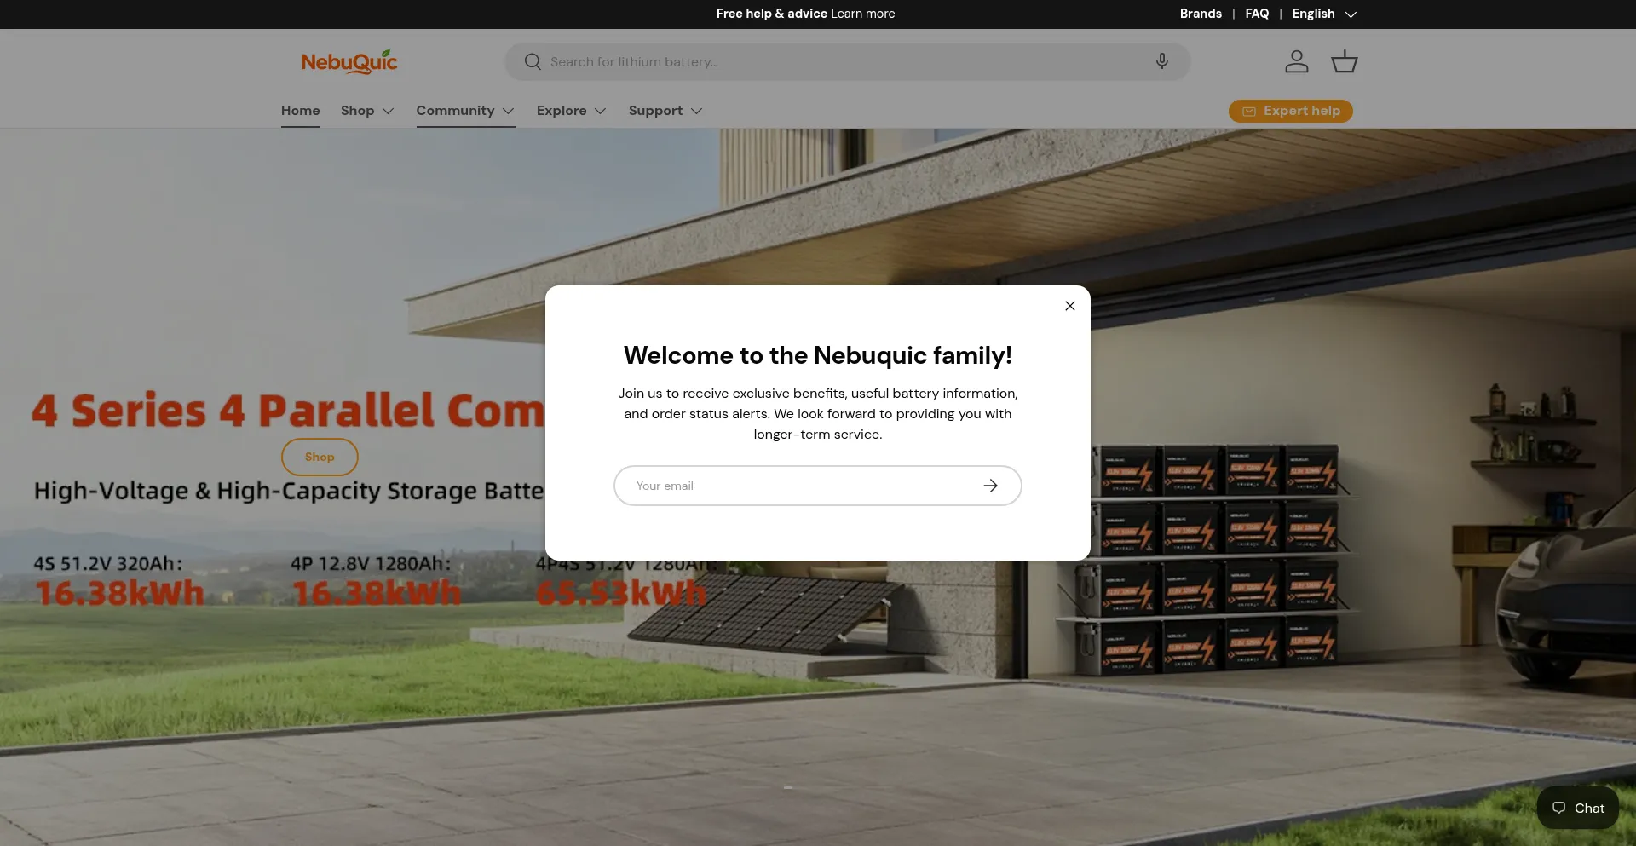Open the FAQ link
The image size is (1636, 846).
tap(1257, 14)
